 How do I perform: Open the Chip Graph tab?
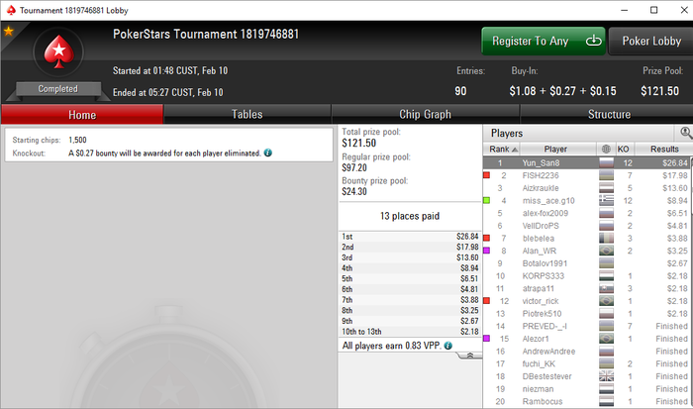coord(425,115)
